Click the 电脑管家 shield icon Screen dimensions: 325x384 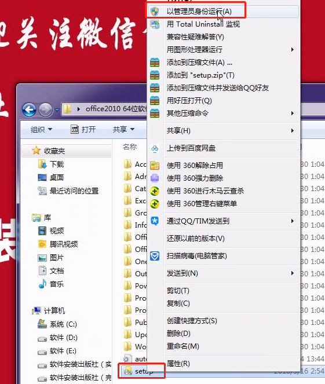pyautogui.click(x=155, y=256)
